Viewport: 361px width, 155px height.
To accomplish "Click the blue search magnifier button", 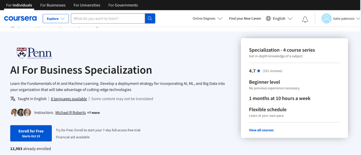I will click(150, 18).
